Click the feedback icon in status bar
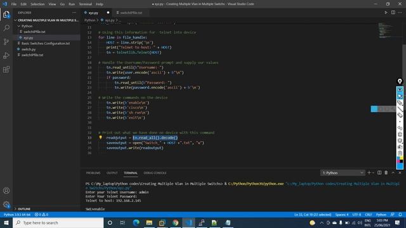 pyautogui.click(x=393, y=215)
